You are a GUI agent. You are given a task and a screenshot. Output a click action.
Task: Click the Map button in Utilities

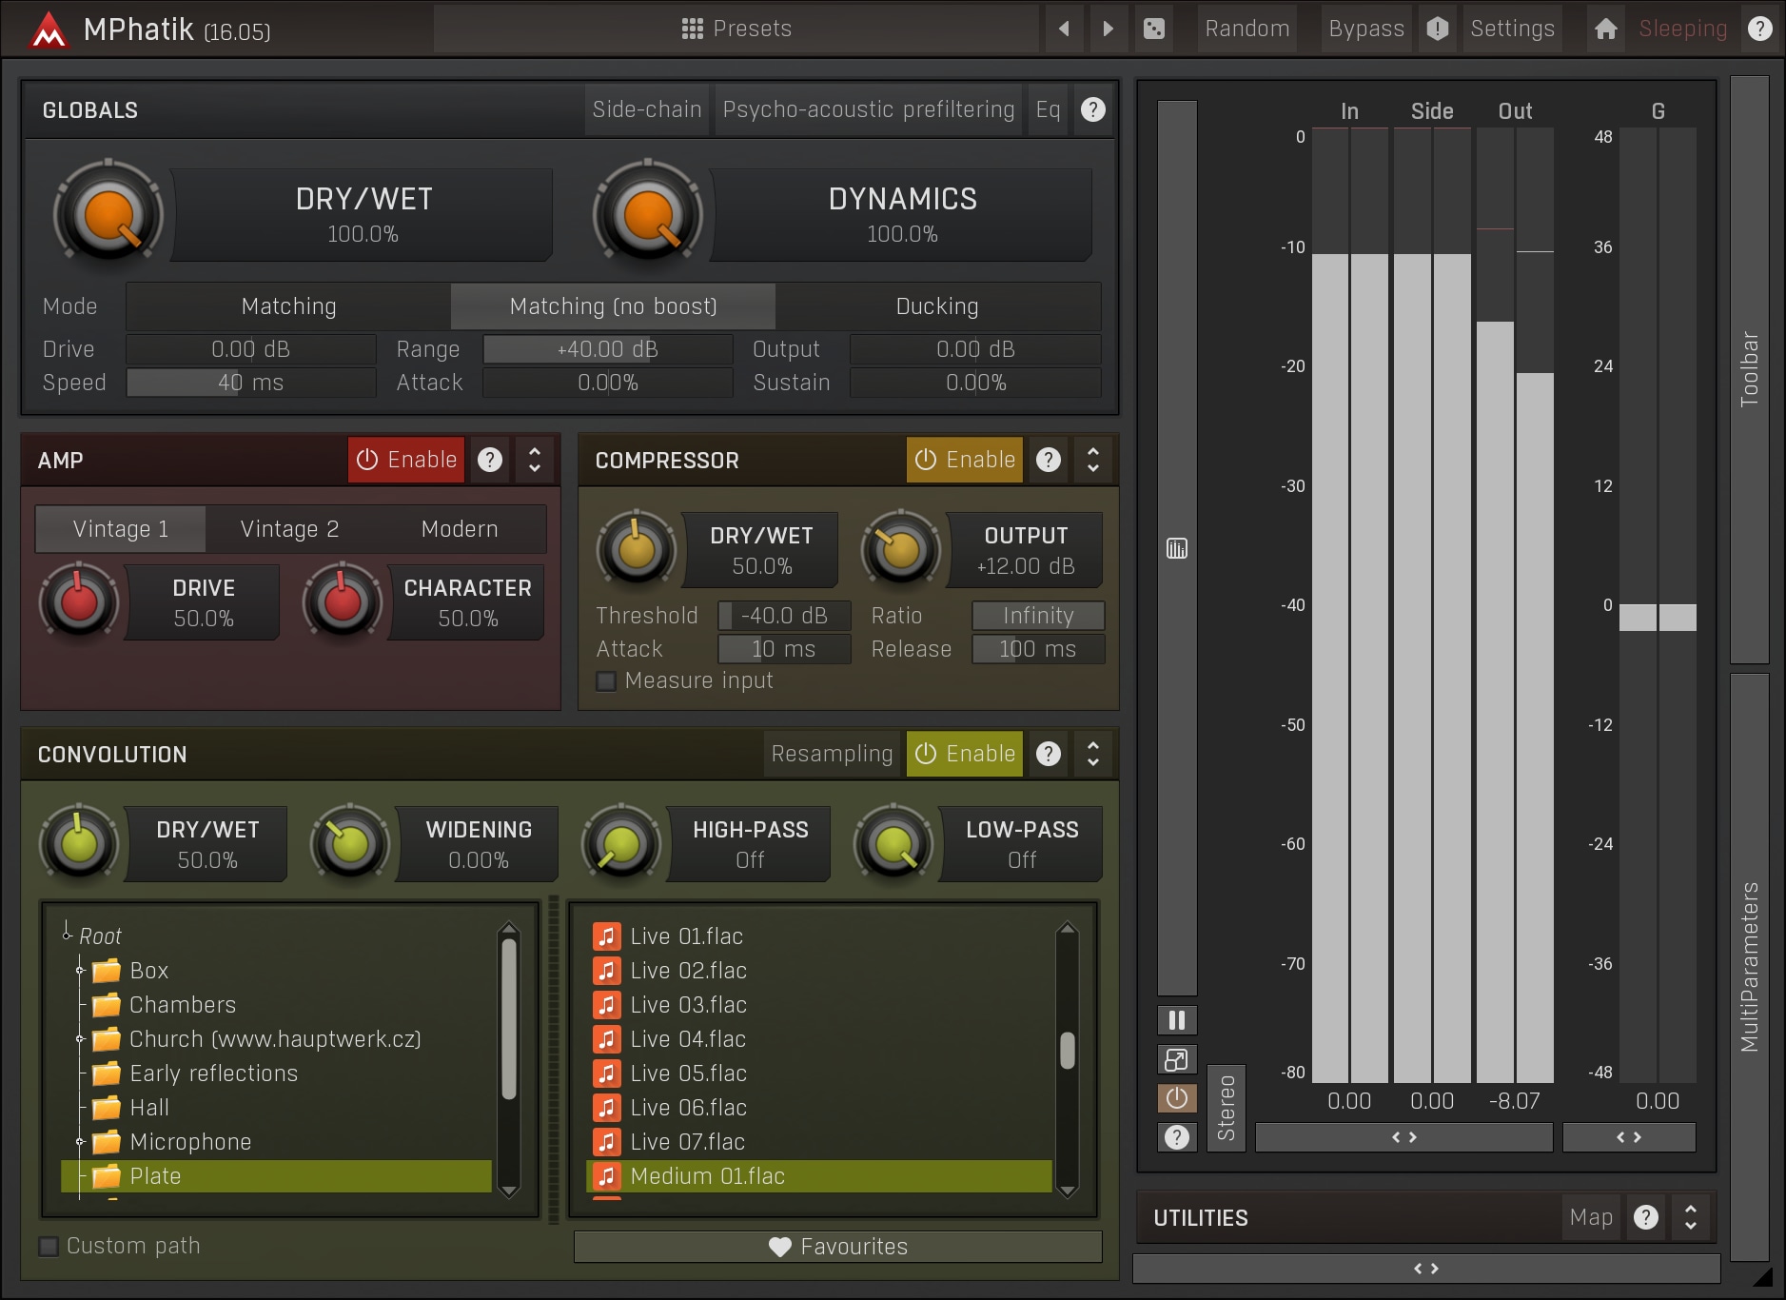[x=1591, y=1217]
